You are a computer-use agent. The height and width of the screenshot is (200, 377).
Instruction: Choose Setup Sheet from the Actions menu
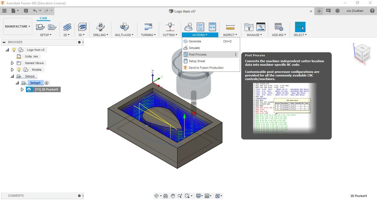coord(211,61)
